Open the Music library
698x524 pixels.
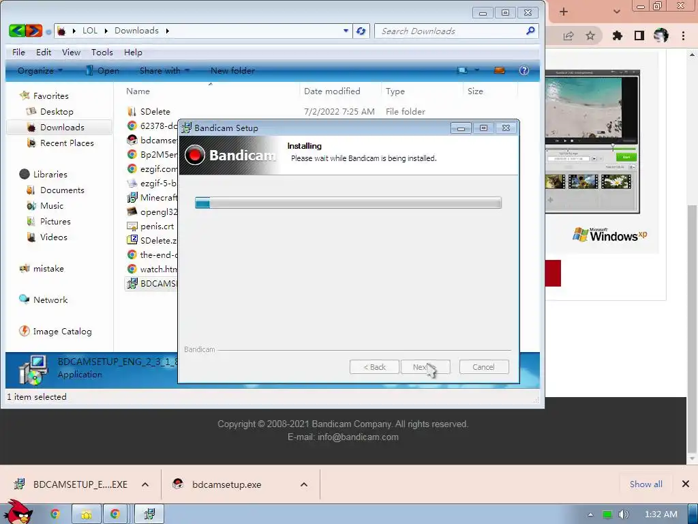52,206
